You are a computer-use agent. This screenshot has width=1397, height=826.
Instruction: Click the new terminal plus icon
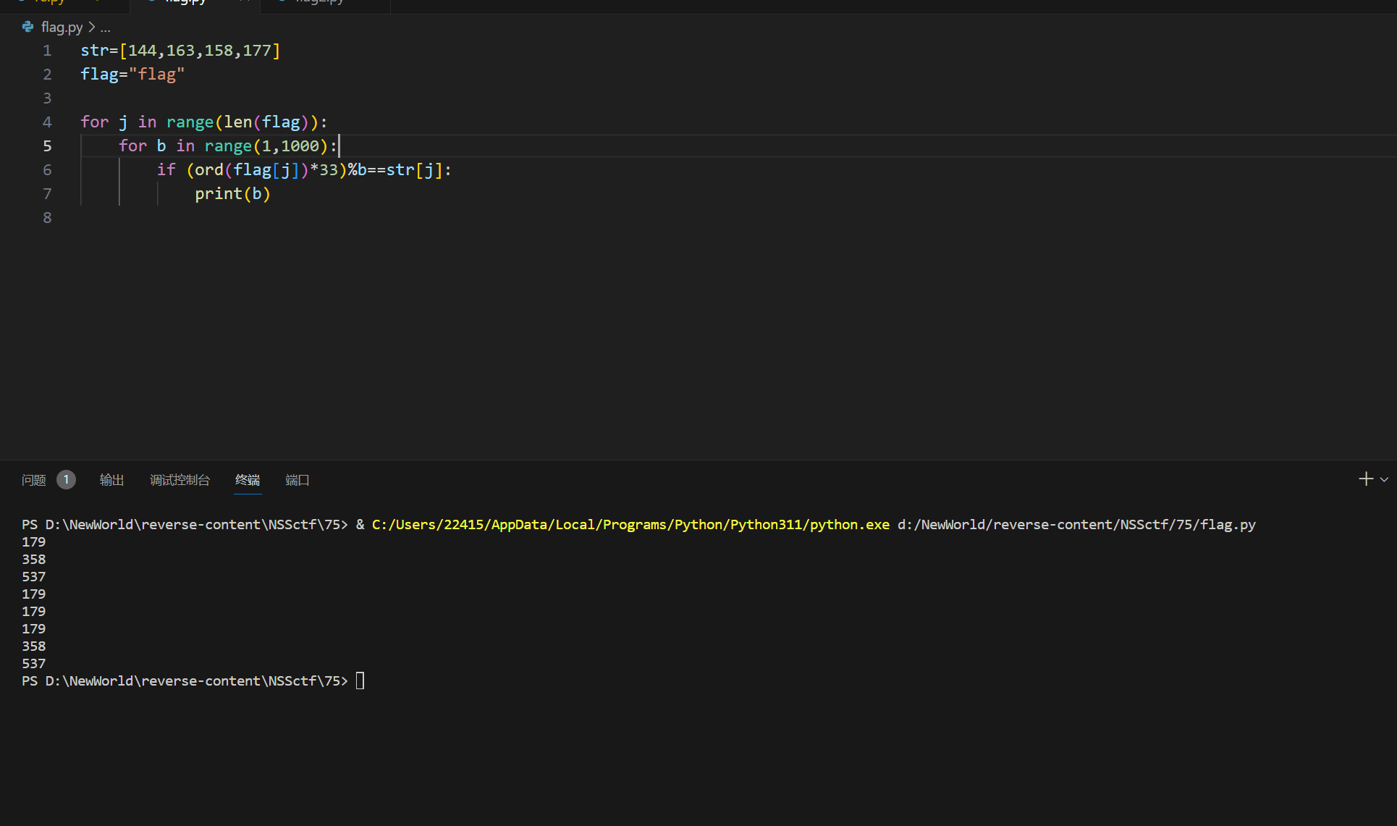tap(1365, 479)
